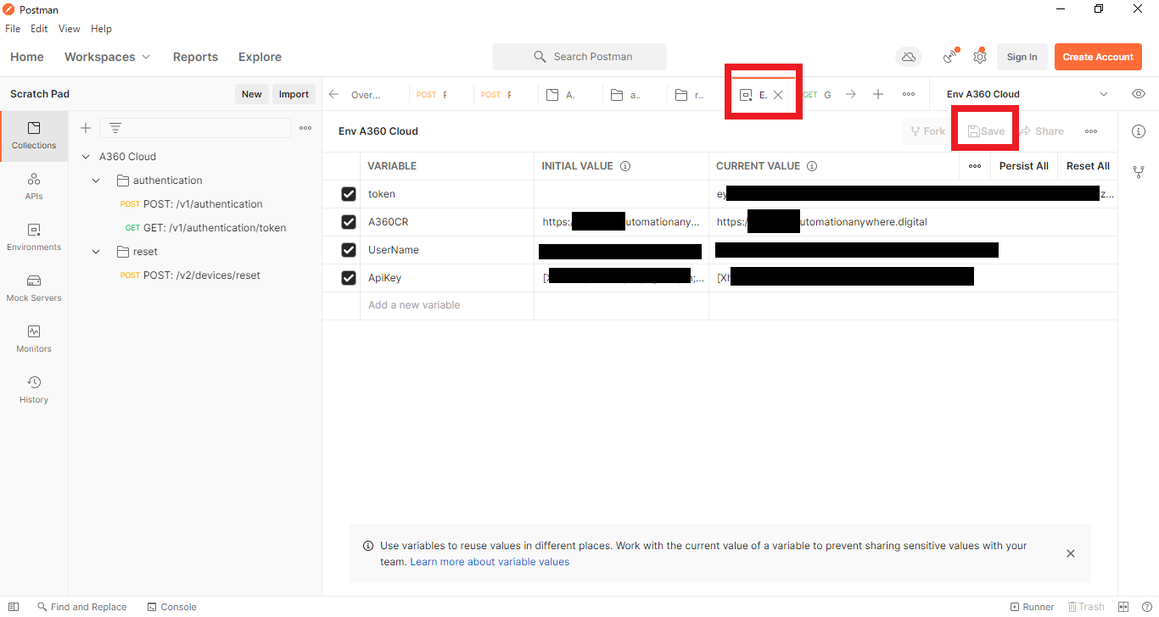Open a new tab with the plus icon
Screen dimensions: 1159x617
pyautogui.click(x=878, y=94)
